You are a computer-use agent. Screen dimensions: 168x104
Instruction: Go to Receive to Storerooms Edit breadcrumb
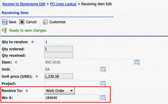tap(24, 4)
